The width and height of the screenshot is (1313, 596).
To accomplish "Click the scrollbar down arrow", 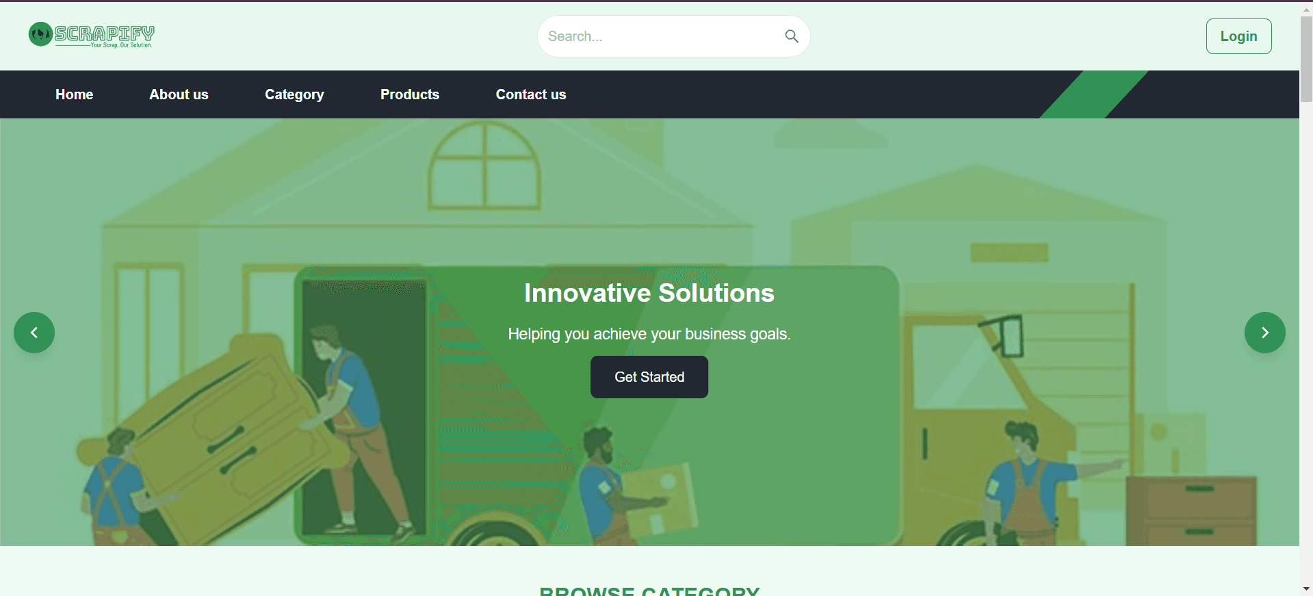I will click(x=1306, y=588).
